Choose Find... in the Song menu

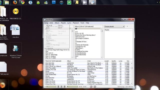57,28
